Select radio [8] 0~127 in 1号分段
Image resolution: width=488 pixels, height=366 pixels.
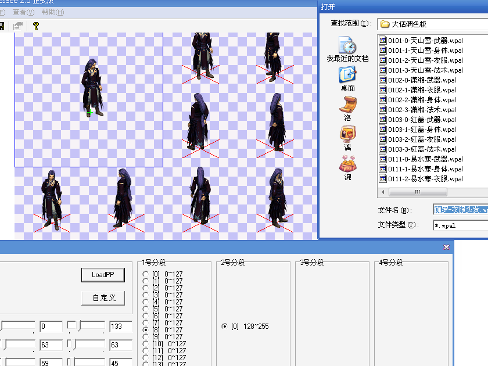click(x=145, y=329)
